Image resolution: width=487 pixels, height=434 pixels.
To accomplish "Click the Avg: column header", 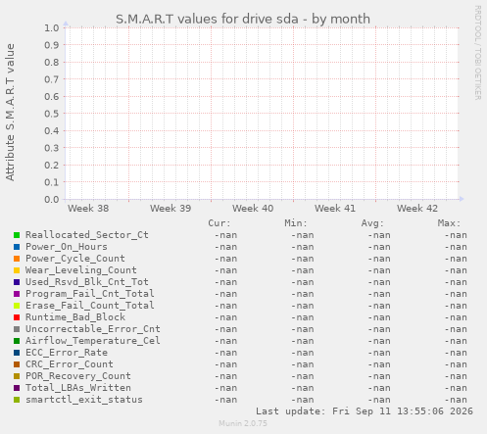I will pos(372,223).
